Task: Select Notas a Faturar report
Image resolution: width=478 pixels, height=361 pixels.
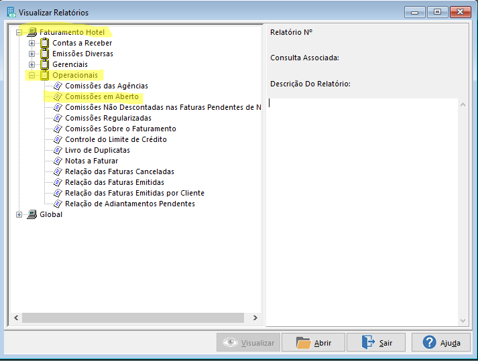Action: click(91, 161)
